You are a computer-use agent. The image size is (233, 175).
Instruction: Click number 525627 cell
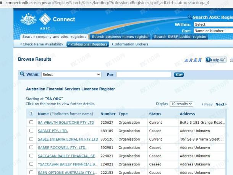(x=107, y=123)
